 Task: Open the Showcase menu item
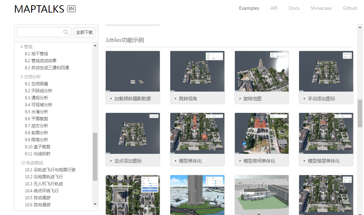321,8
